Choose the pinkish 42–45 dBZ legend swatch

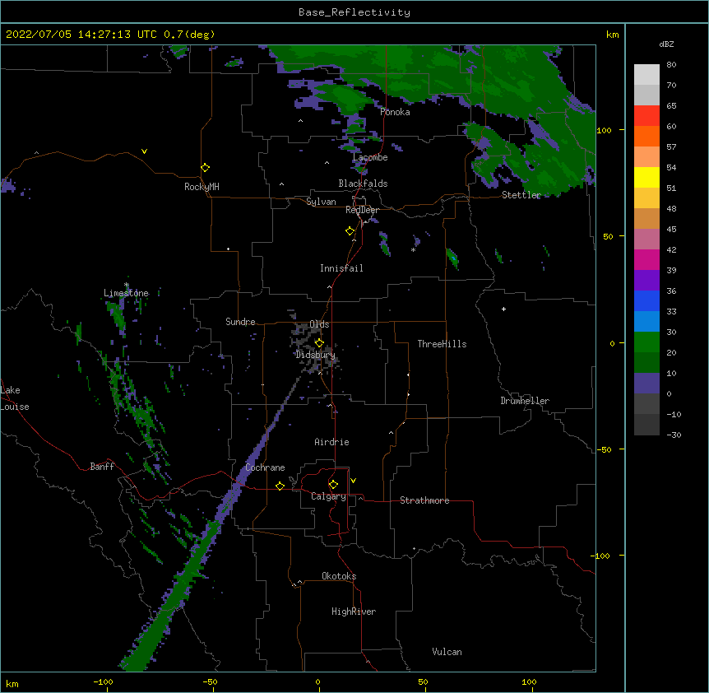[646, 240]
